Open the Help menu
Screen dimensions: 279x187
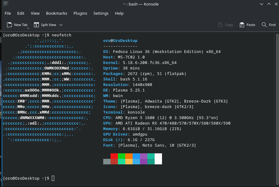pyautogui.click(x=119, y=13)
